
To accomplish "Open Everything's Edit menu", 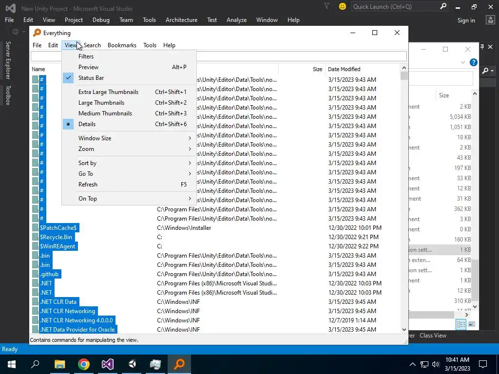I will pos(53,45).
